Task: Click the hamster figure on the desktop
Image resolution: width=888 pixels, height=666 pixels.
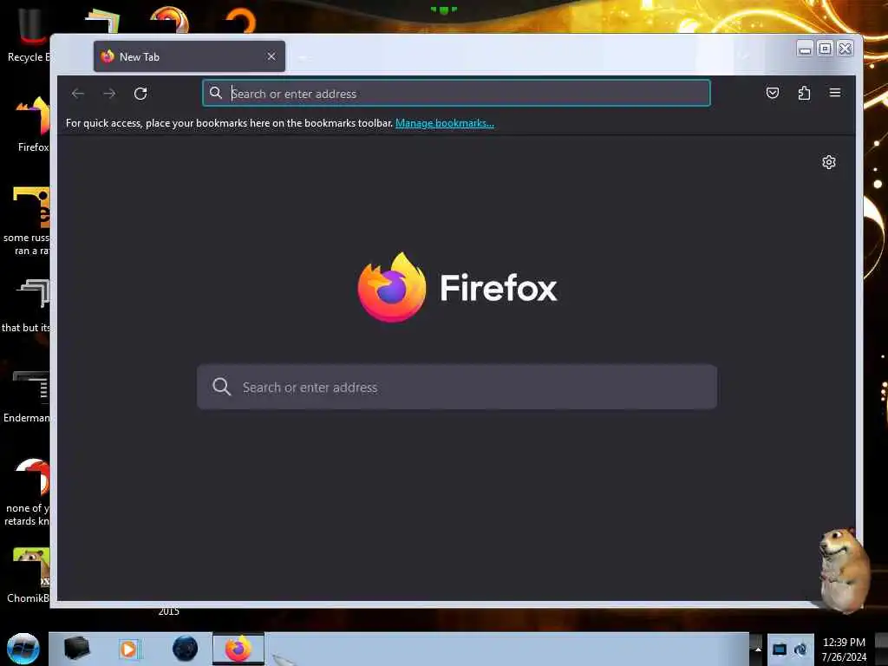Action: click(843, 569)
